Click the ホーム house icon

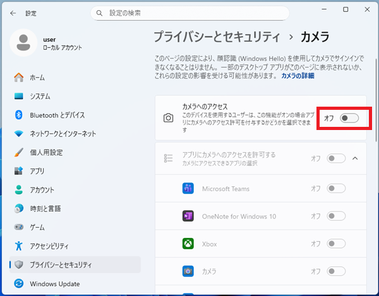18,78
